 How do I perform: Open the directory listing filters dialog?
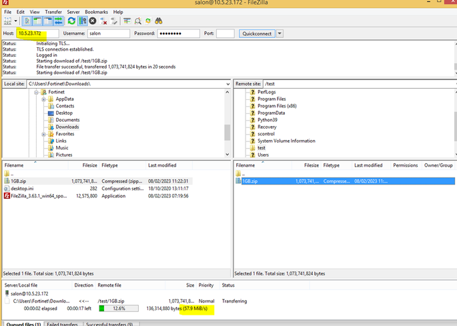pyautogui.click(x=127, y=21)
